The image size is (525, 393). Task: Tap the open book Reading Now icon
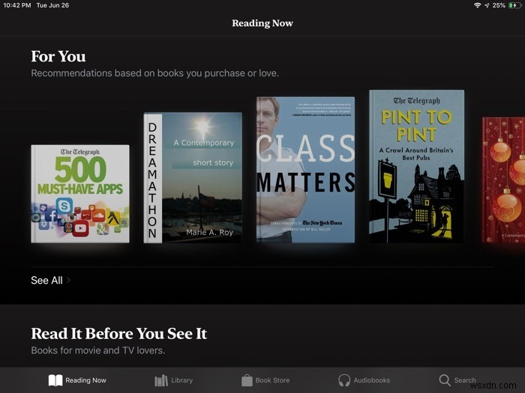click(55, 380)
